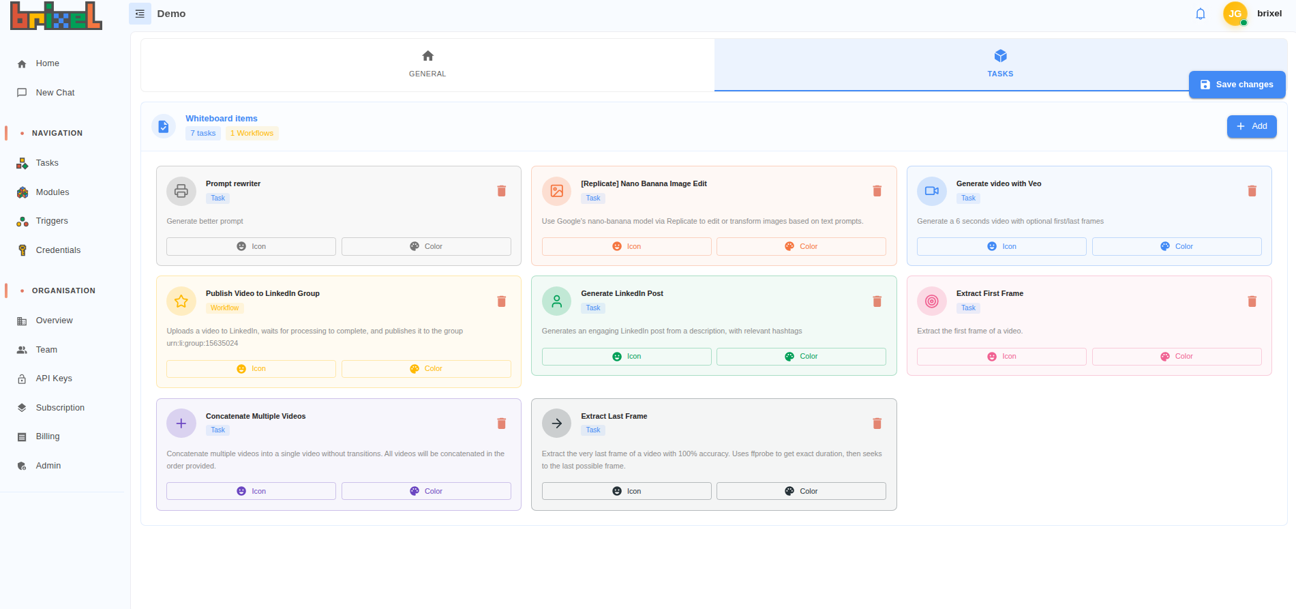Go to Credentials in the sidebar
Image resolution: width=1296 pixels, height=609 pixels.
pyautogui.click(x=58, y=250)
